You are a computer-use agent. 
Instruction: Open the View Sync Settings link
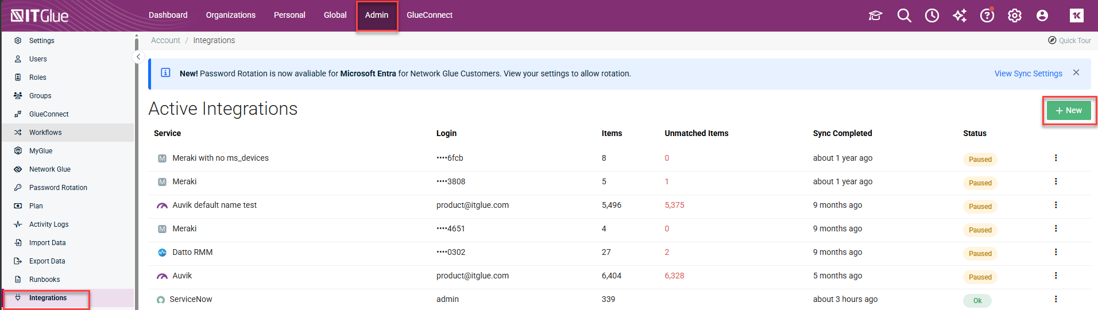(x=1028, y=73)
